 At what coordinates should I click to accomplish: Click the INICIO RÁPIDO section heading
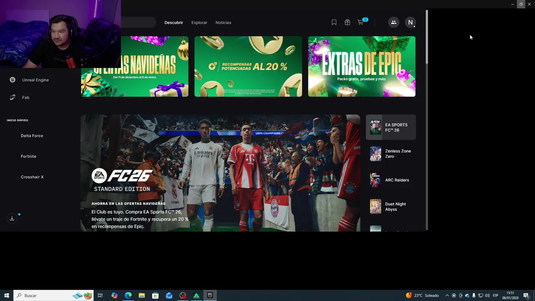tap(18, 120)
